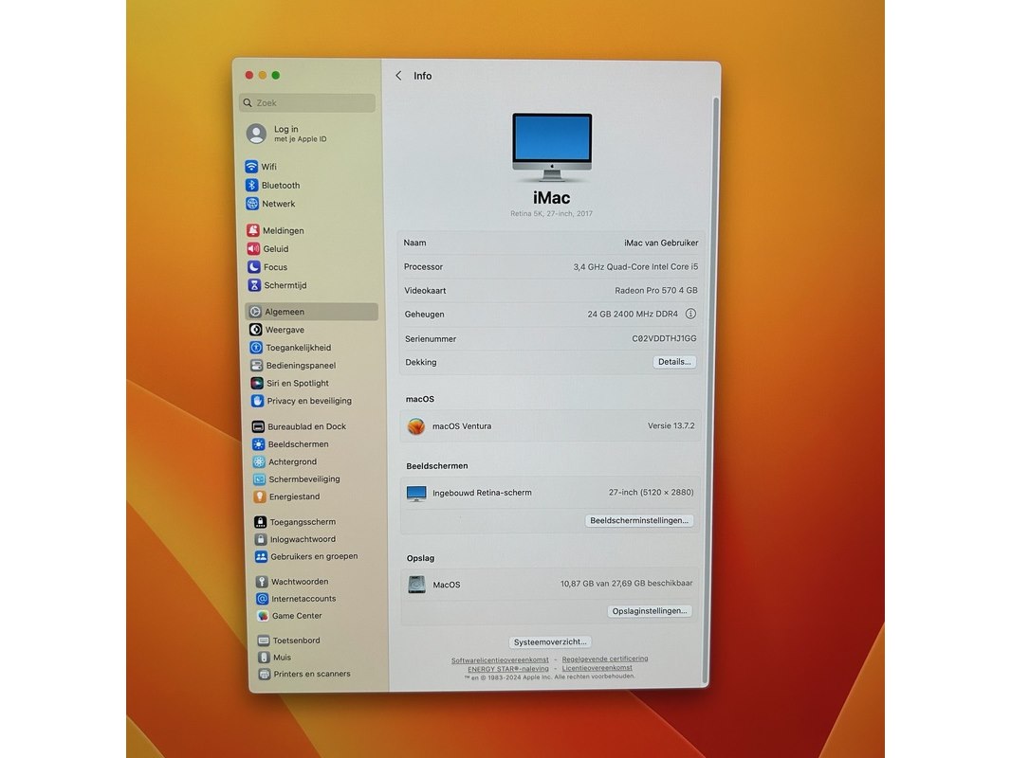Open Schermtijd hourglass icon

[254, 285]
